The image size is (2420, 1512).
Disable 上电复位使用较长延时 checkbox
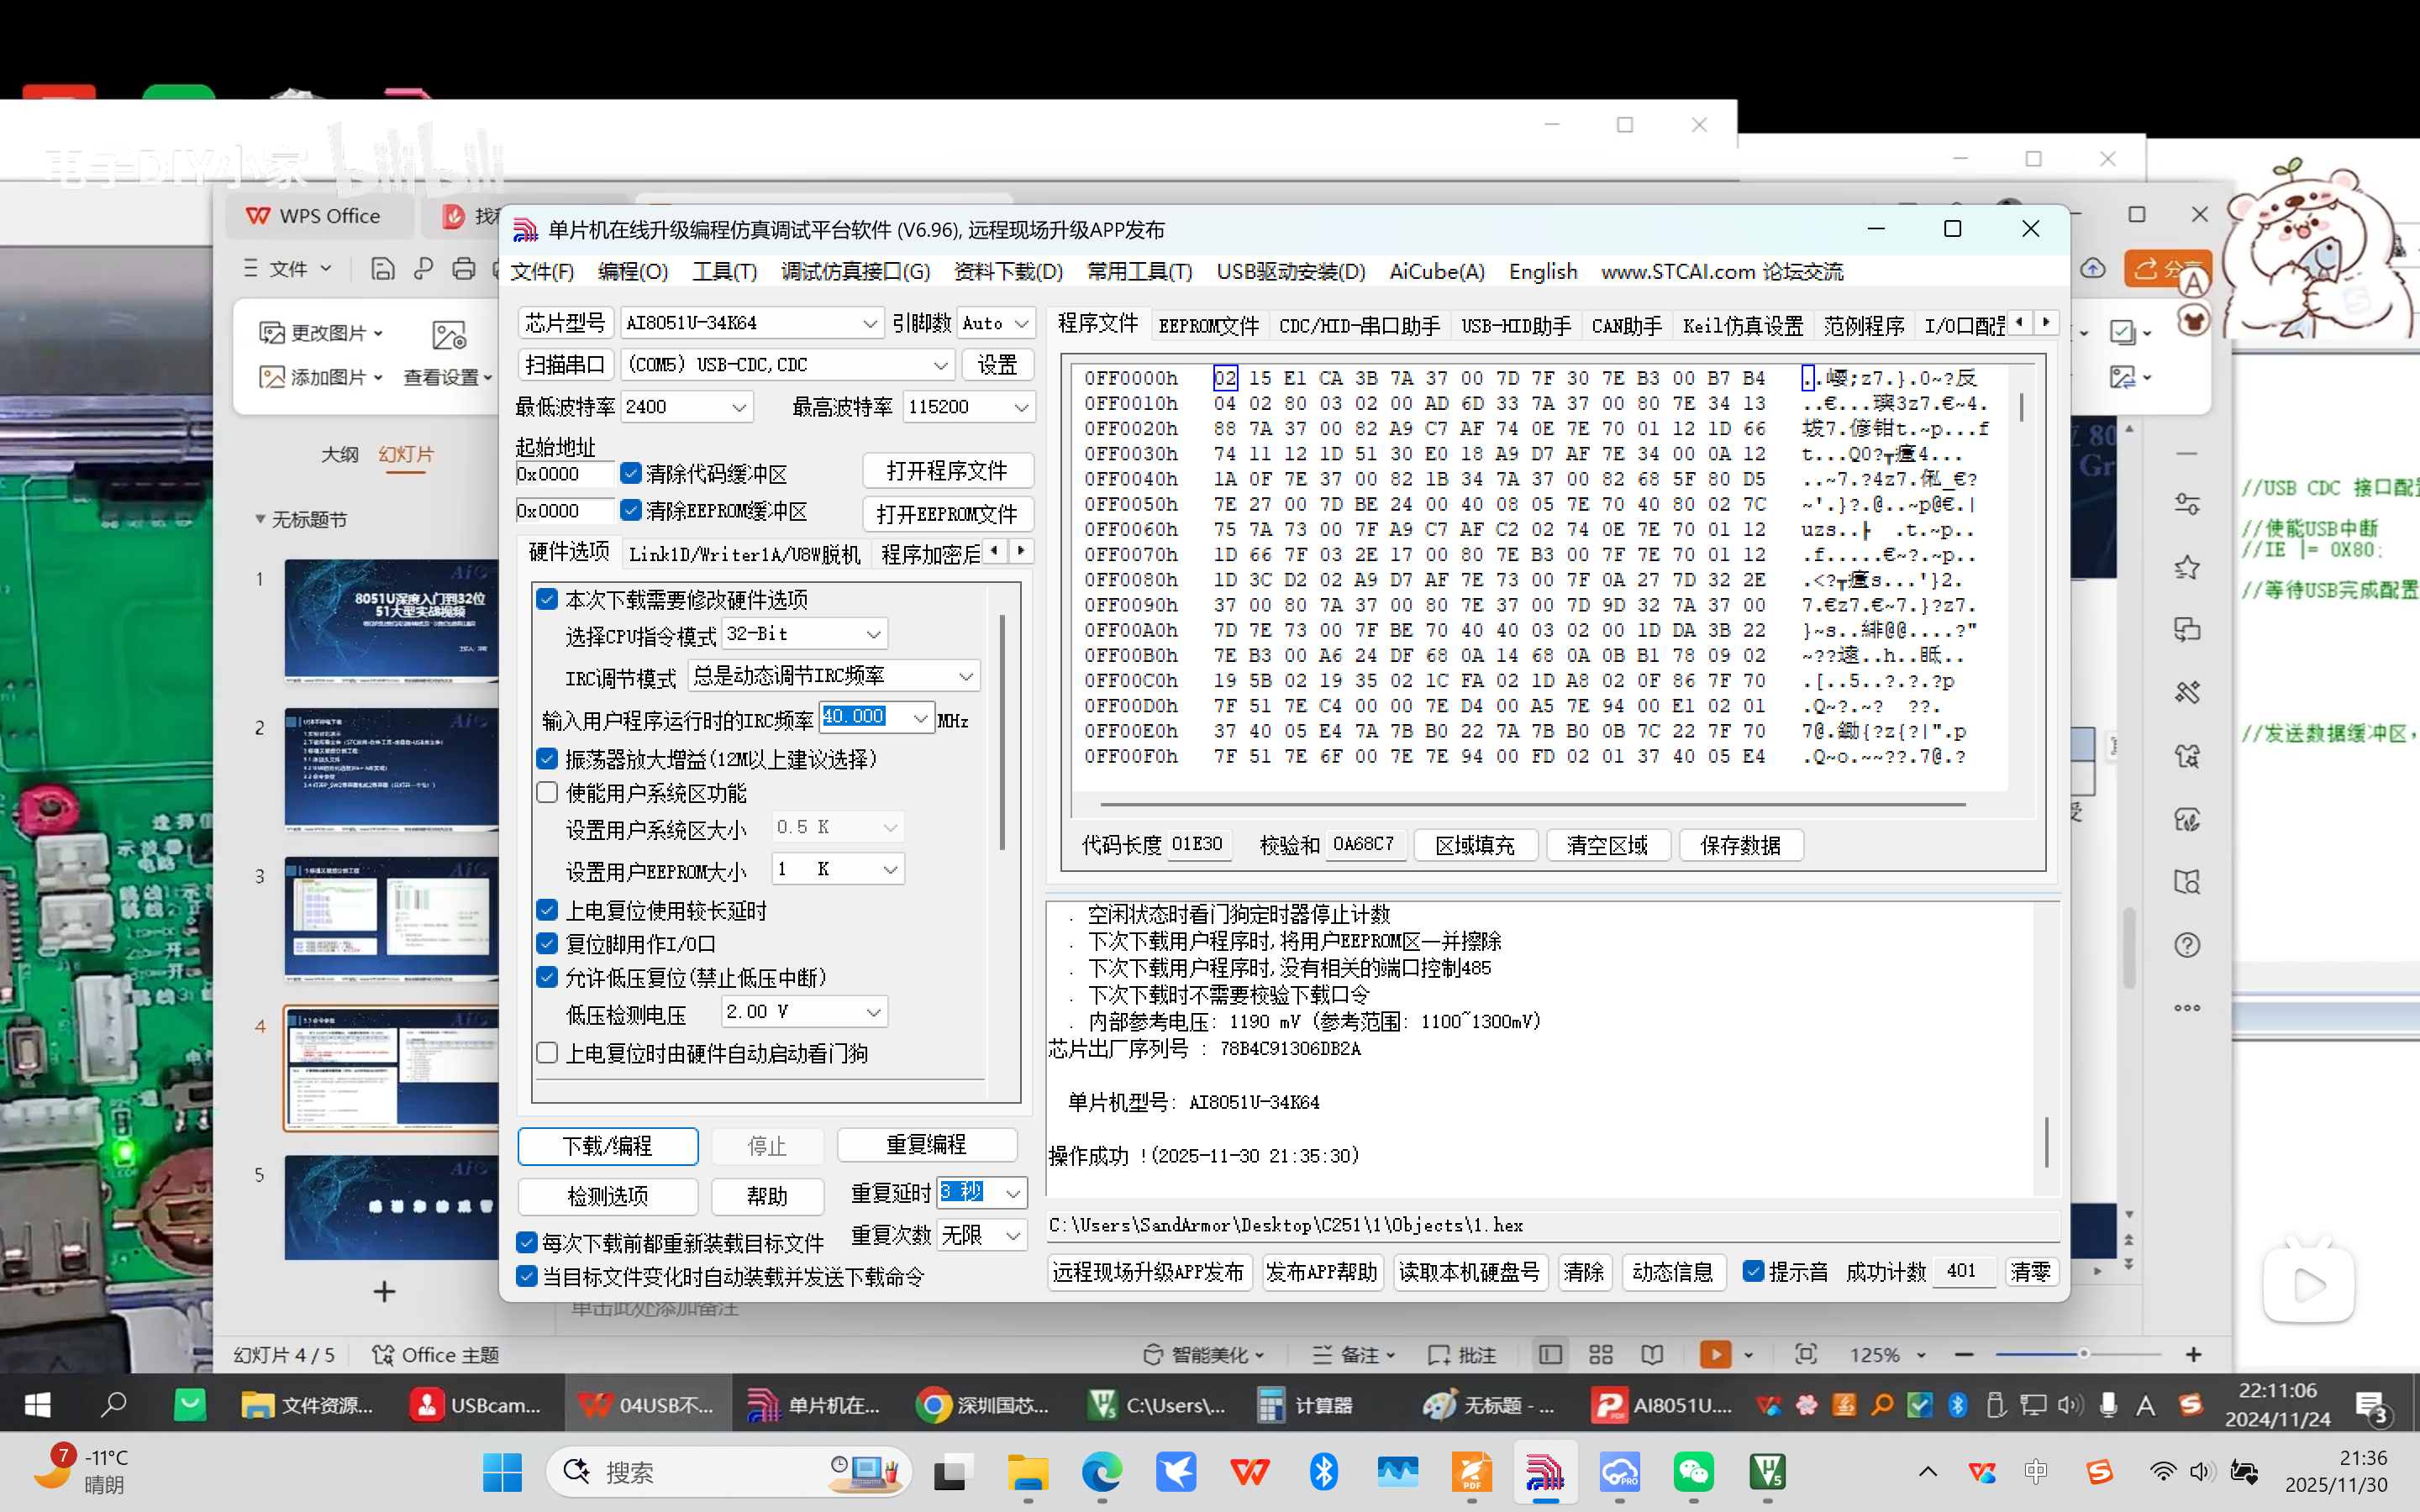[x=547, y=910]
